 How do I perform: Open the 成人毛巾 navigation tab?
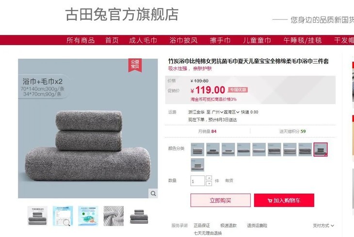[x=143, y=40]
